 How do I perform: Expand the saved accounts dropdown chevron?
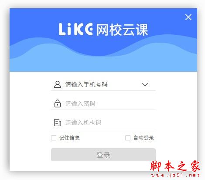pos(145,84)
